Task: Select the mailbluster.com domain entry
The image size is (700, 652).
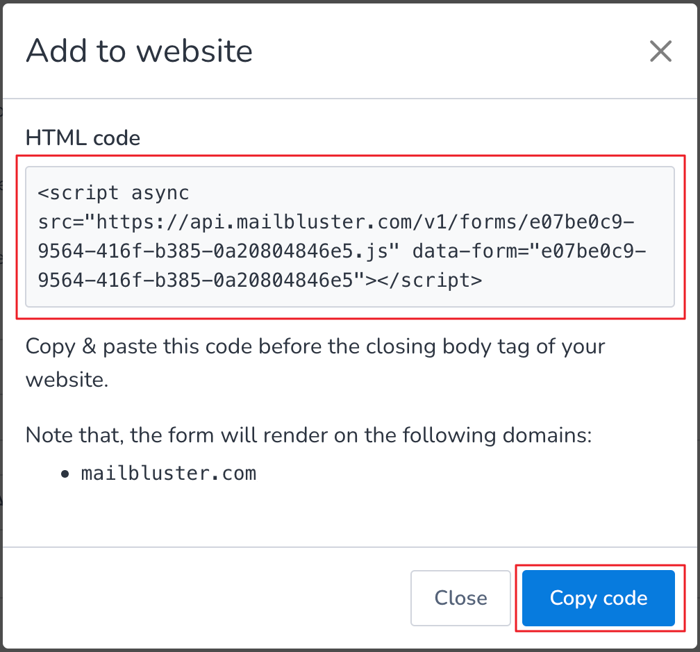Action: click(169, 474)
